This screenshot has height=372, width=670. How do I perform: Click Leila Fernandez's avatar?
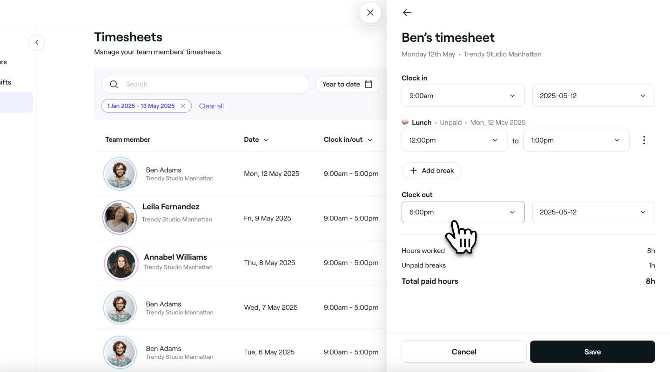tap(120, 218)
